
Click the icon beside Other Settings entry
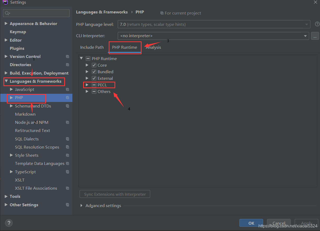(67, 205)
